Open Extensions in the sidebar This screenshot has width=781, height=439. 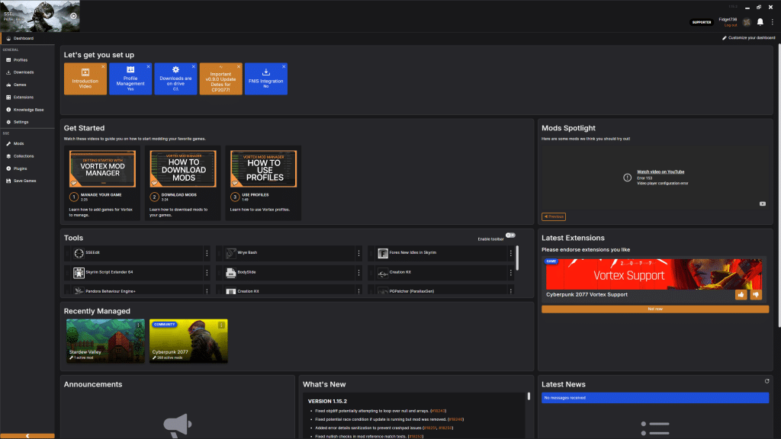[x=27, y=97]
